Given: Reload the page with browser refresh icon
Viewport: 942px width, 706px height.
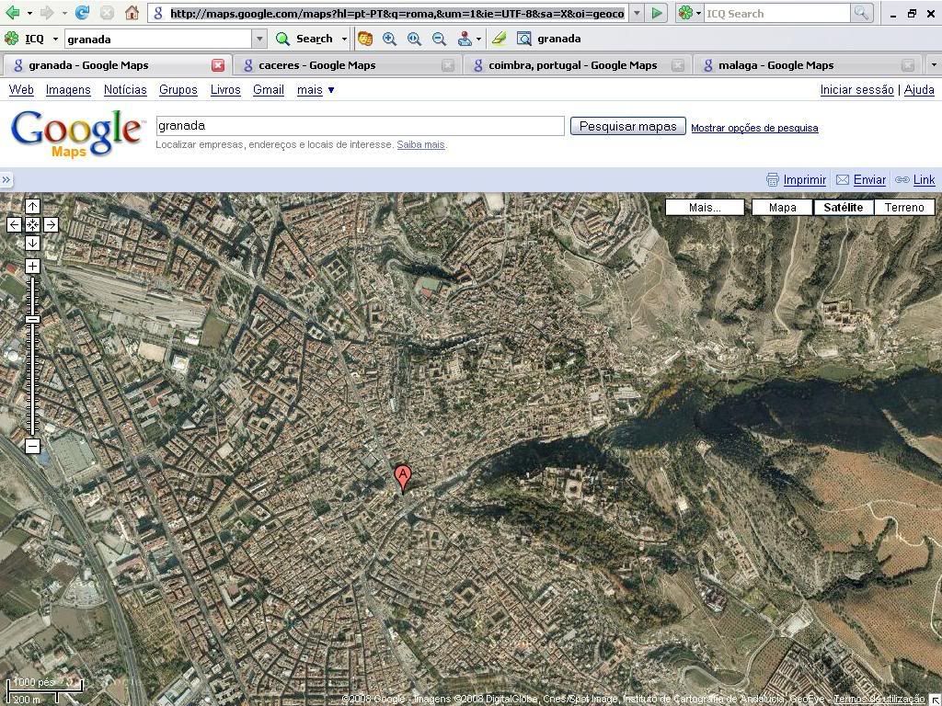Looking at the screenshot, I should [x=83, y=13].
